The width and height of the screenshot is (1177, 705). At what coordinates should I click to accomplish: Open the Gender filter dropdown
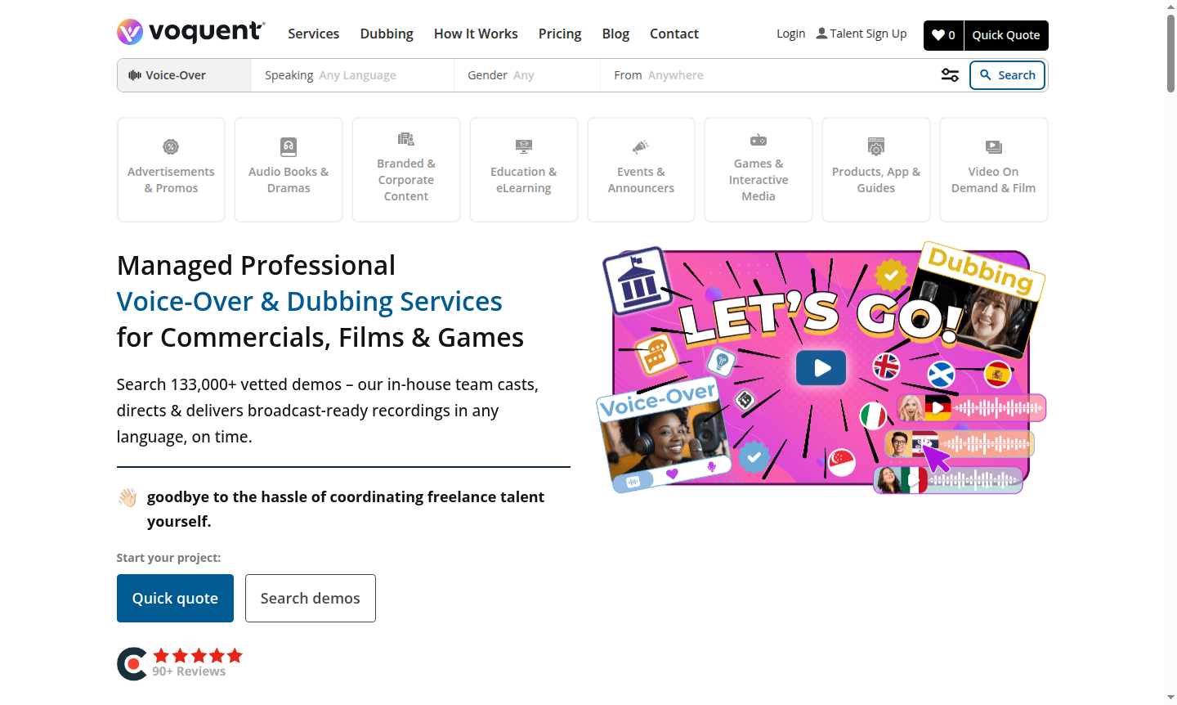point(526,75)
